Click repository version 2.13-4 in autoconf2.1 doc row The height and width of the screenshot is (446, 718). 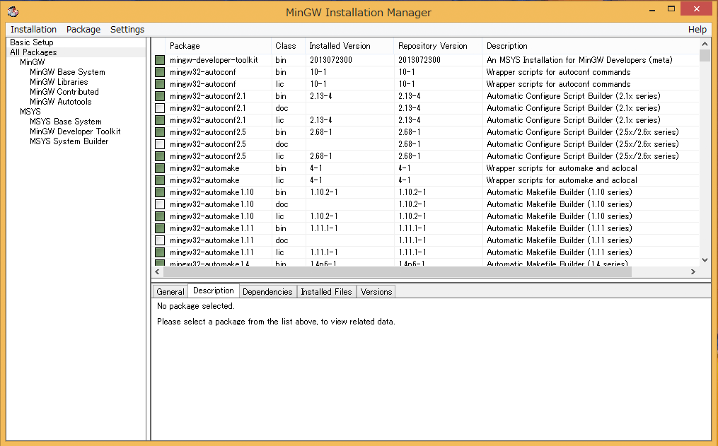[409, 108]
